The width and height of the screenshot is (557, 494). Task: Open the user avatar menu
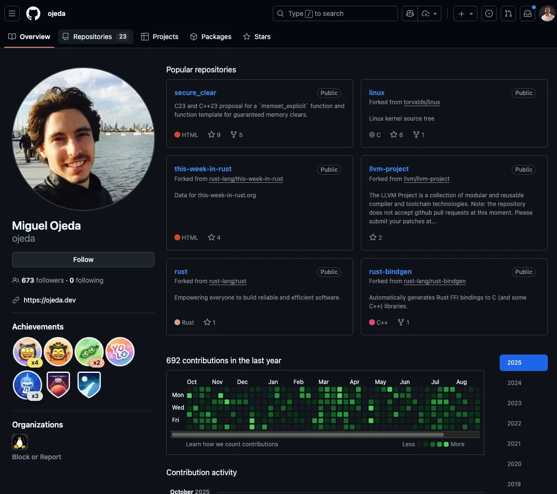point(547,14)
